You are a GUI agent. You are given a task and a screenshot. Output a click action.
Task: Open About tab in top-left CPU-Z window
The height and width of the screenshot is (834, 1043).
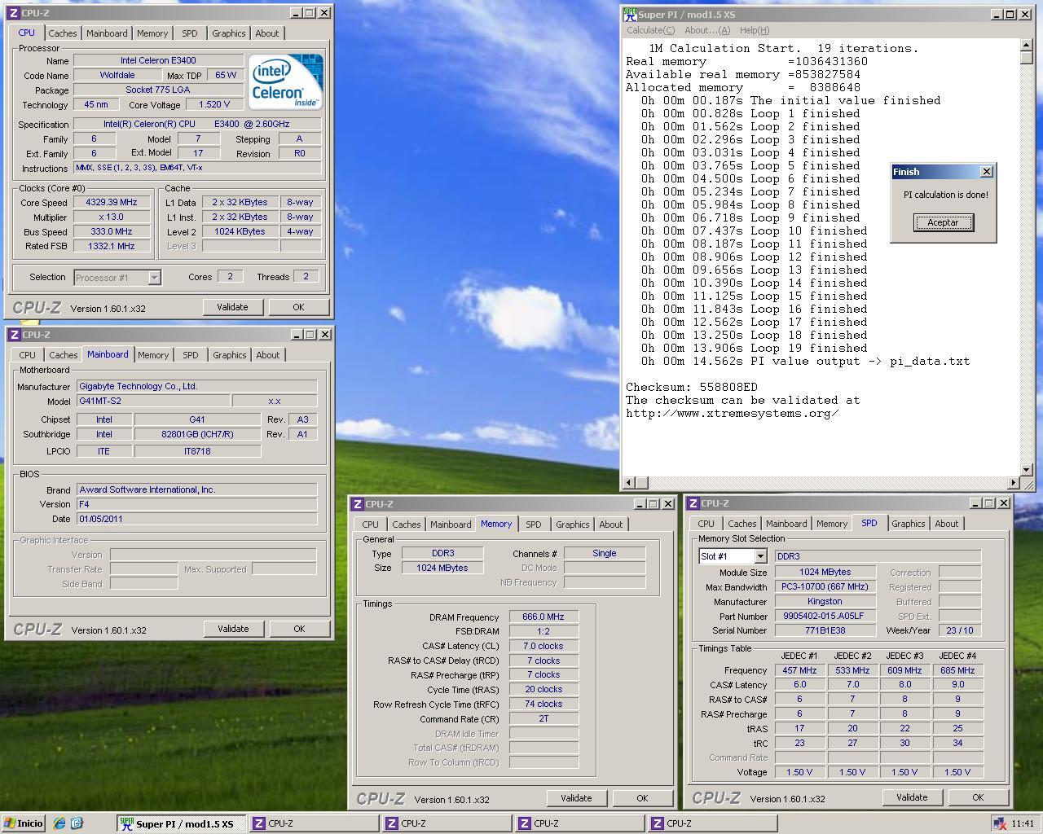[267, 33]
